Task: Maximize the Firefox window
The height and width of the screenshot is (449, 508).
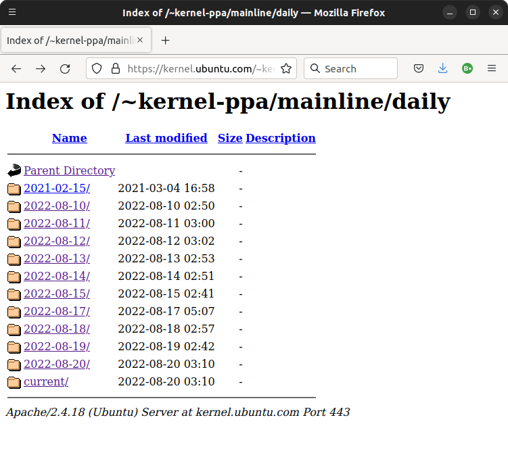Action: click(x=473, y=13)
